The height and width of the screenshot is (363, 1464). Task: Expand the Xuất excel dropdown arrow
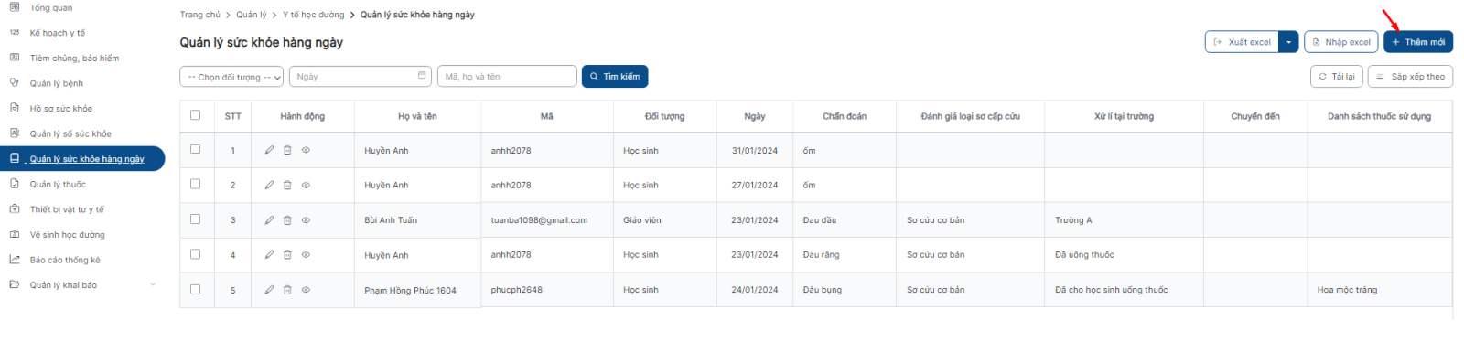pyautogui.click(x=1289, y=42)
